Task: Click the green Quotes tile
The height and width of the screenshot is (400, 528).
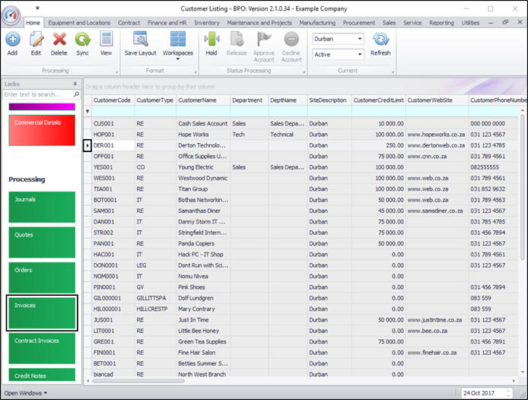Action: pyautogui.click(x=42, y=242)
